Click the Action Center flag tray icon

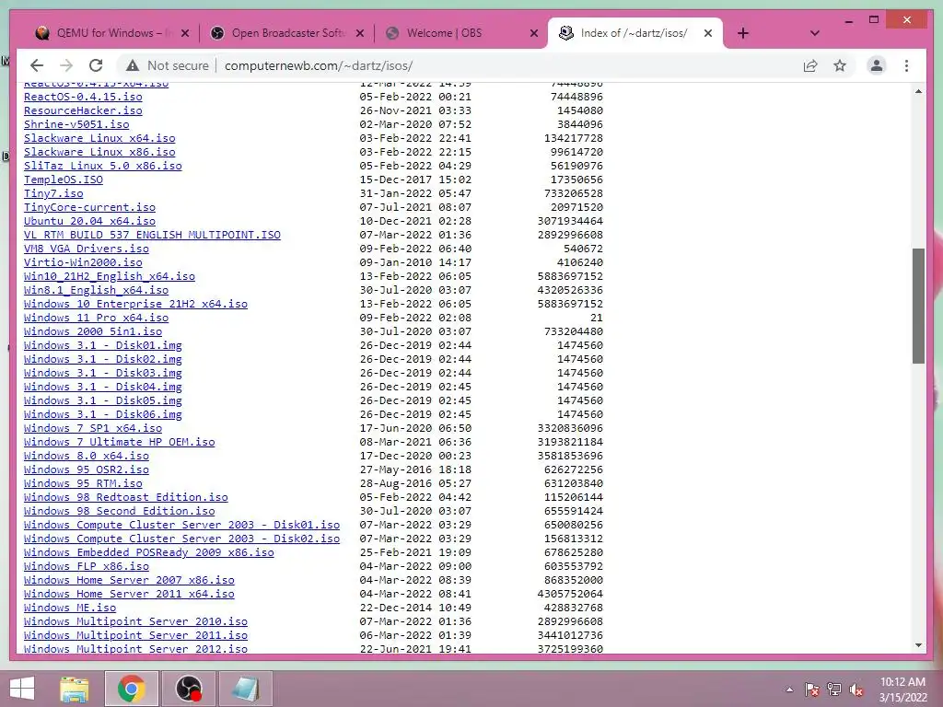[x=812, y=690]
